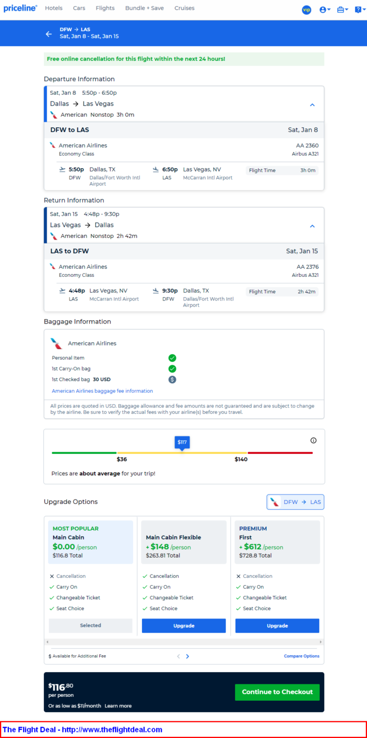Open the trips briefcase menu
The width and height of the screenshot is (367, 738).
point(342,9)
